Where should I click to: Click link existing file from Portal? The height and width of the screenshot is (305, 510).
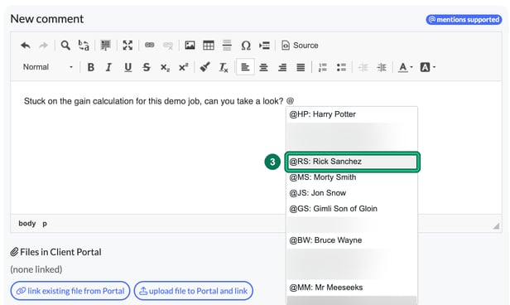click(70, 291)
